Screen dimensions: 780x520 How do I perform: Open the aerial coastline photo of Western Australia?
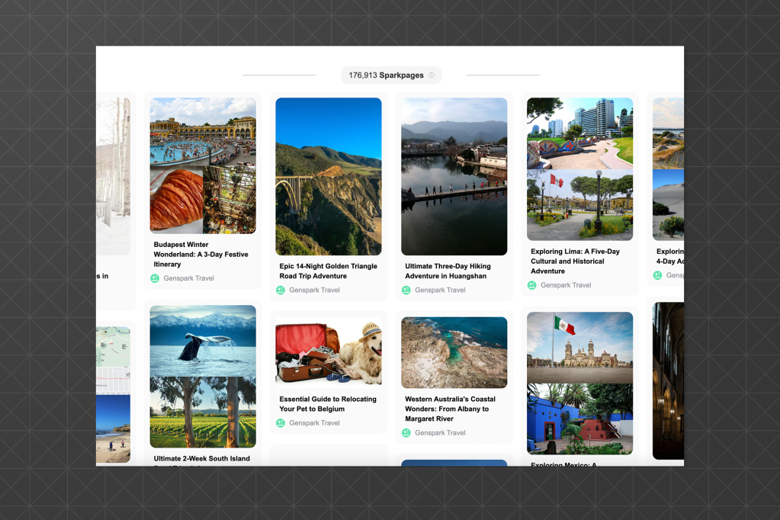(x=454, y=353)
